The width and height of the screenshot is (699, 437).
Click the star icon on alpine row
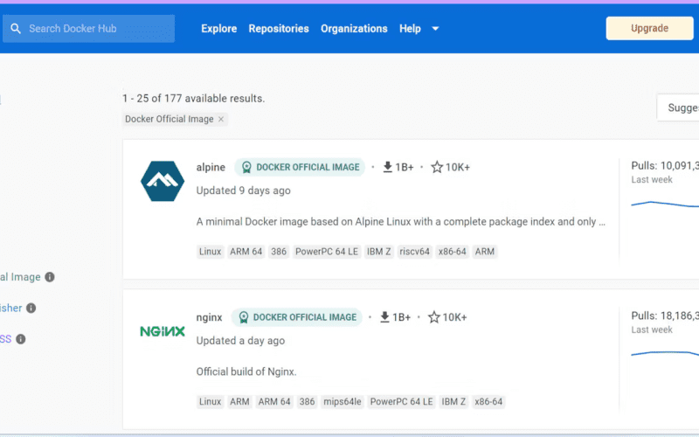click(x=437, y=167)
